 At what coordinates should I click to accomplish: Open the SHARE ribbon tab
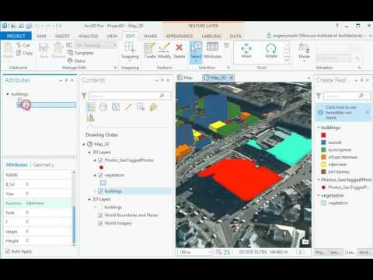pyautogui.click(x=150, y=36)
